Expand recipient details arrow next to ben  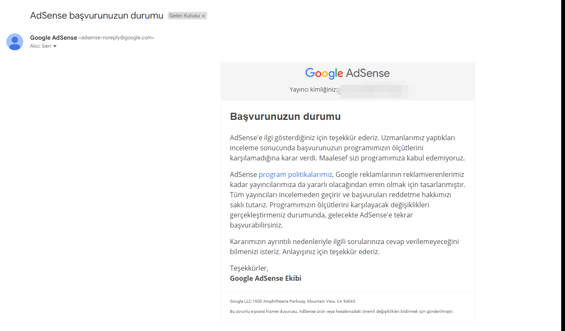tap(55, 46)
